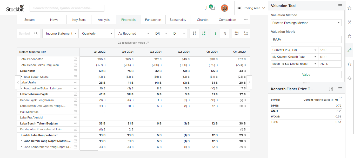
Task: Switch values to currency display ($)
Action: 215,34
